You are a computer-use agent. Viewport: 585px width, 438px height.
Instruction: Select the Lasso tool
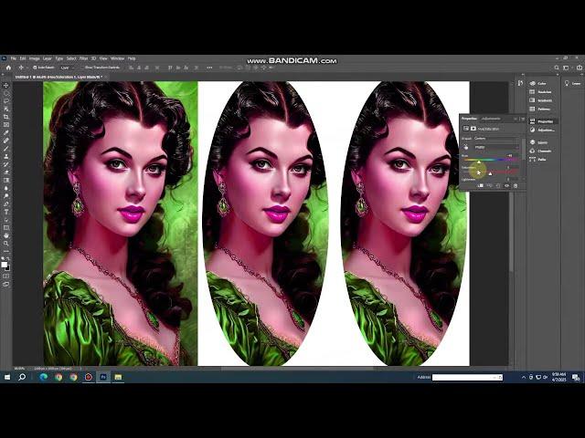point(6,101)
